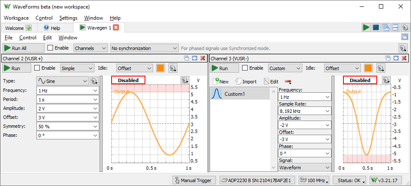
Task: Open the Settings menu
Action: (68, 18)
